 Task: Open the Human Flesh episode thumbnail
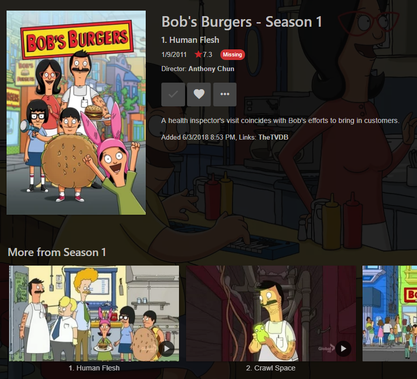(x=94, y=313)
